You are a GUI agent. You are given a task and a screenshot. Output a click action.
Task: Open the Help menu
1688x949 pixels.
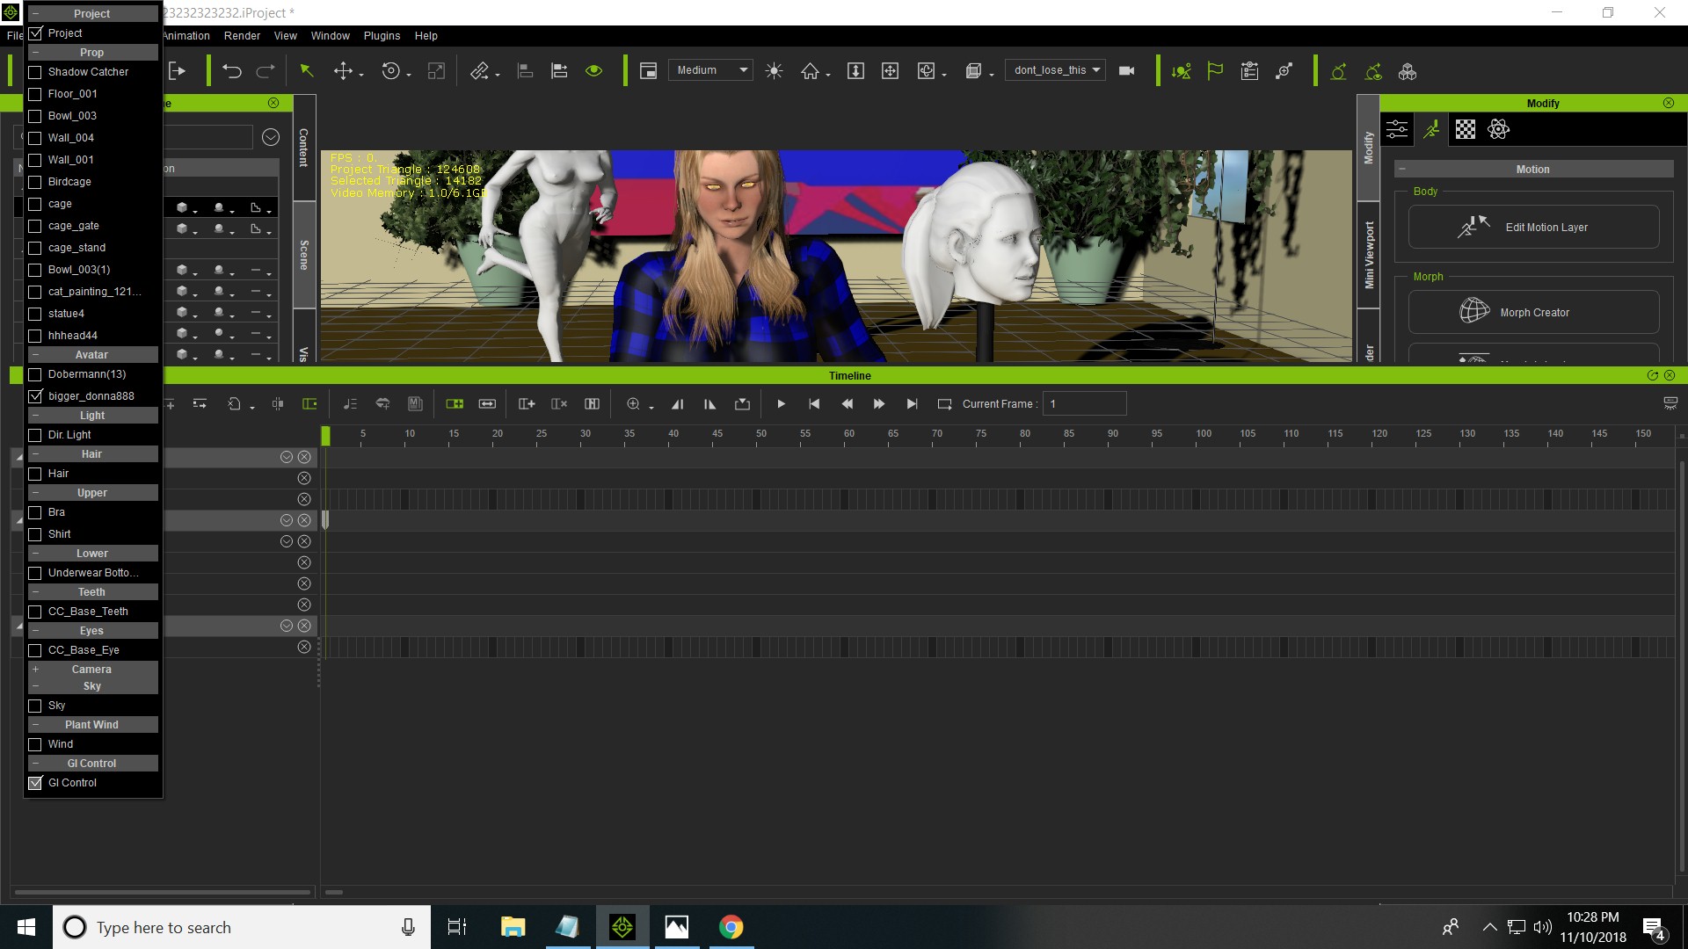tap(426, 36)
